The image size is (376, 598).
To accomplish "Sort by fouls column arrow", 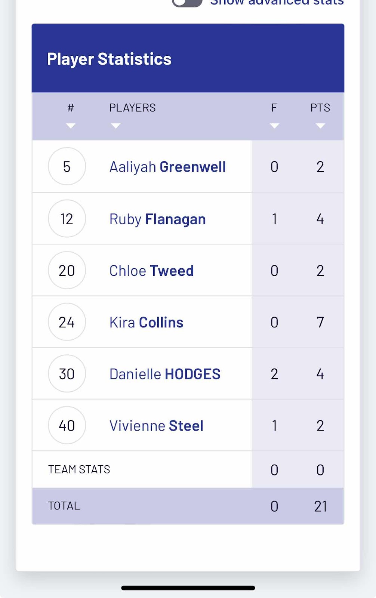I will (x=274, y=126).
